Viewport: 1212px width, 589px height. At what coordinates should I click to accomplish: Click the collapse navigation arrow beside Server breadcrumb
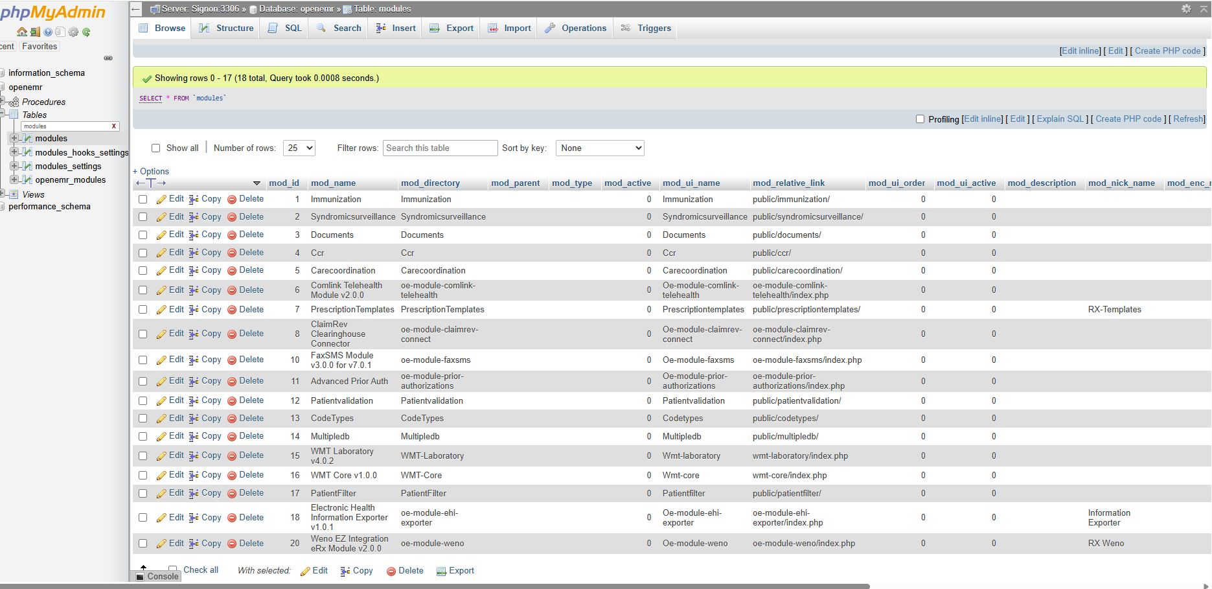point(136,8)
